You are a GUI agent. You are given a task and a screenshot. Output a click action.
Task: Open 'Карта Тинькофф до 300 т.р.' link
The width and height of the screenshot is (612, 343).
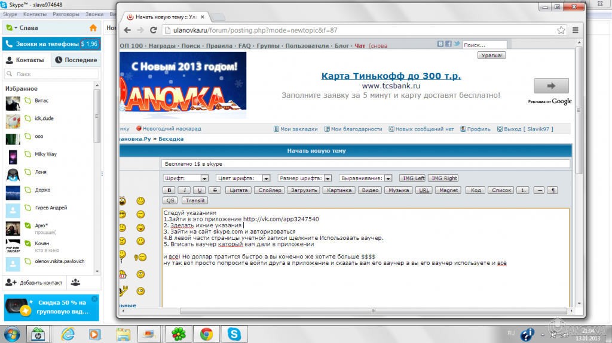pyautogui.click(x=391, y=76)
